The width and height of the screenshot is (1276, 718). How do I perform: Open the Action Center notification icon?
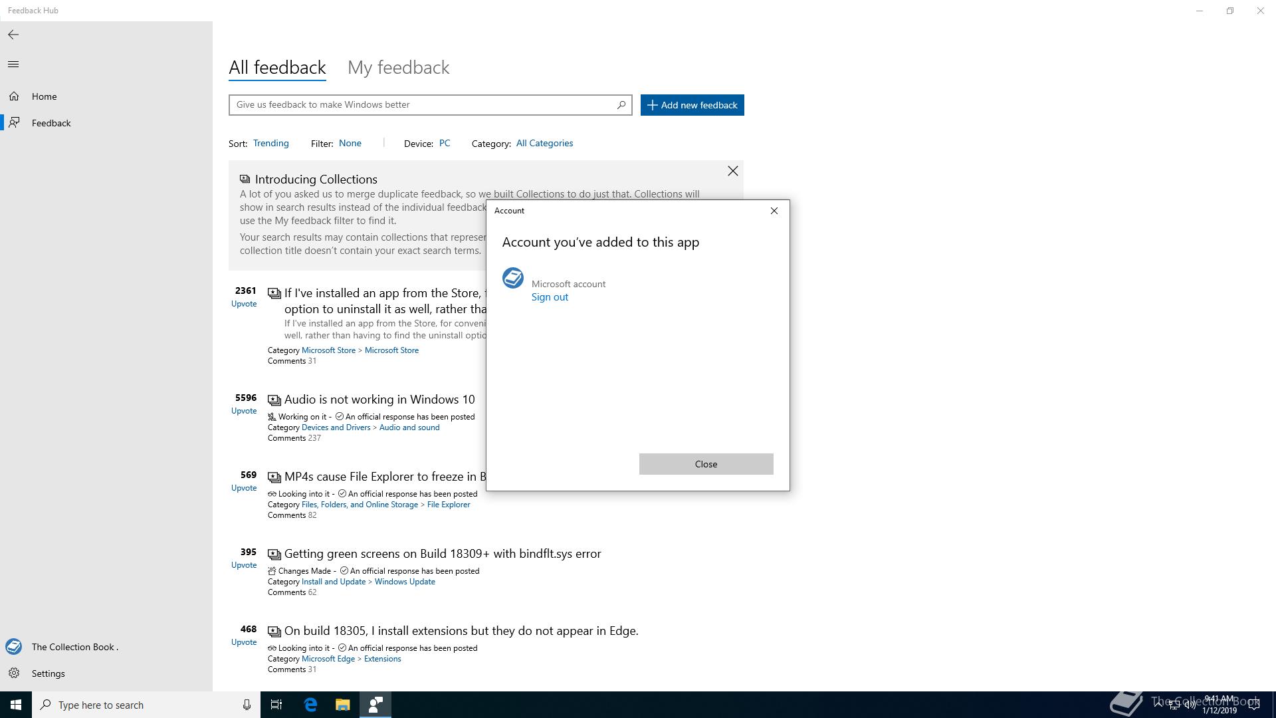1254,705
